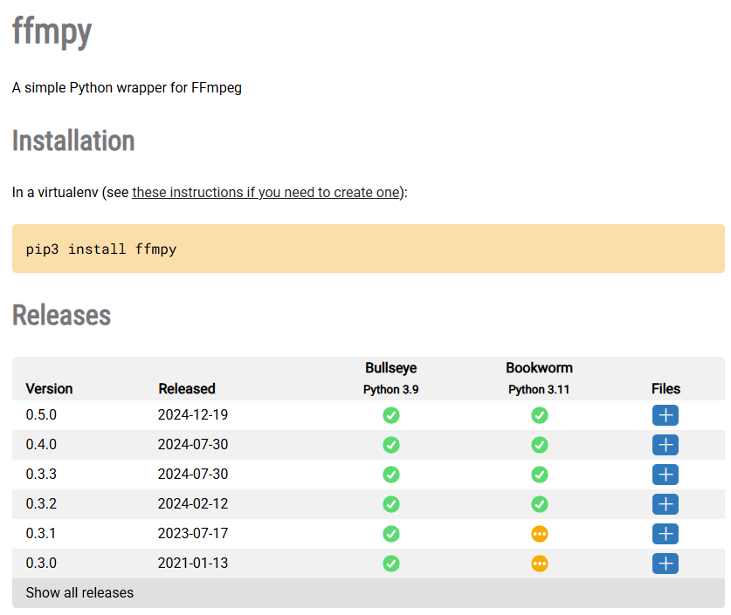
Task: Expand files for version 0.3.2
Action: click(665, 504)
